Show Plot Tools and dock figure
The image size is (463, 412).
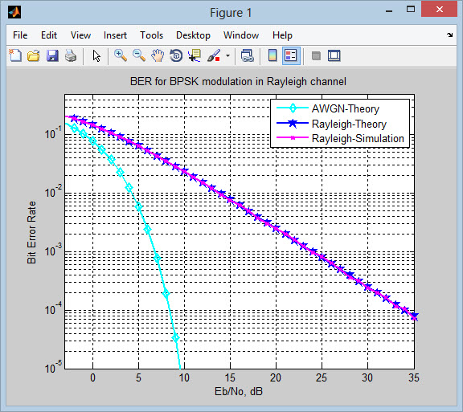click(x=334, y=55)
